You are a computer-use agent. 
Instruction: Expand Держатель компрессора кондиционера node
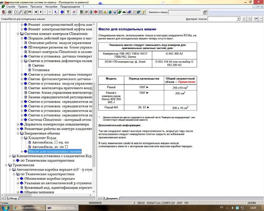pos(18,124)
